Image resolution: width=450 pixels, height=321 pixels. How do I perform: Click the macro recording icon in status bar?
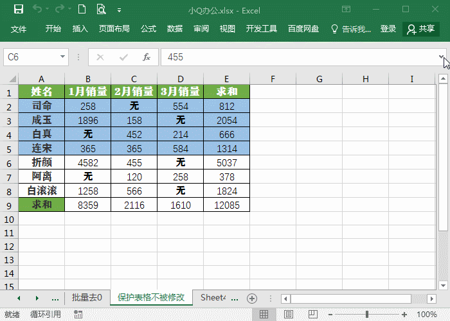(x=78, y=315)
